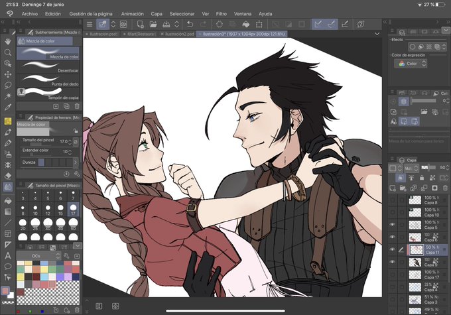451x315 pixels.
Task: Select the Fill bucket tool
Action: [8, 200]
